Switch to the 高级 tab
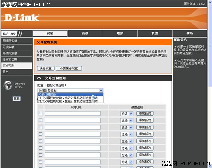 tap(85, 34)
